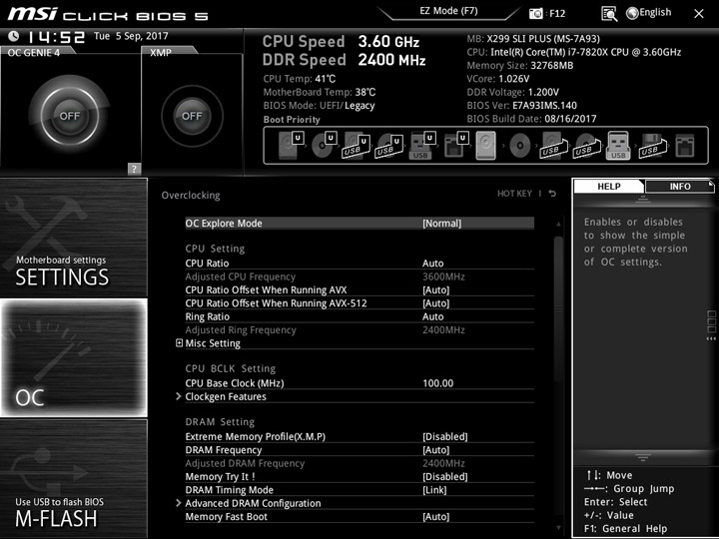Select the UEFI USB hard disk boot icon
Viewport: 719px width, 539px height.
click(x=356, y=145)
